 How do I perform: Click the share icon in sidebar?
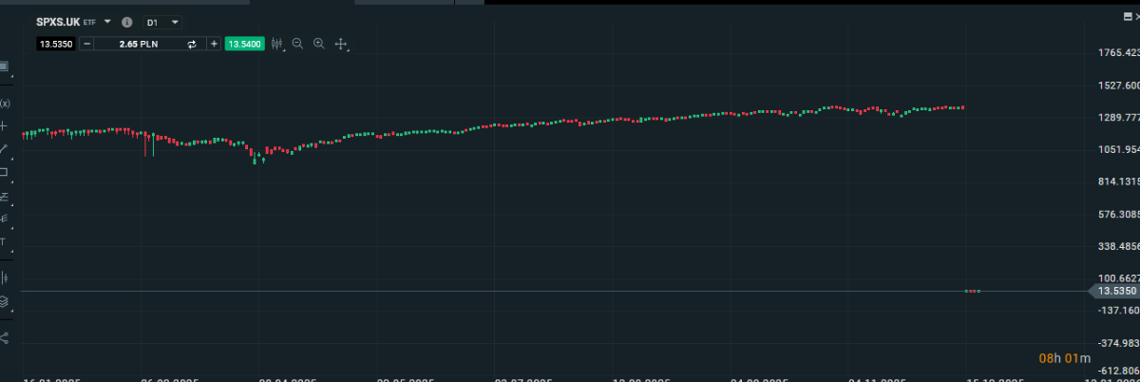[x=4, y=336]
